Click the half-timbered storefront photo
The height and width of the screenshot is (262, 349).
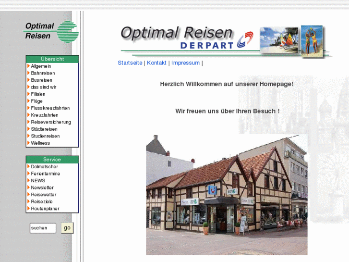(x=227, y=195)
